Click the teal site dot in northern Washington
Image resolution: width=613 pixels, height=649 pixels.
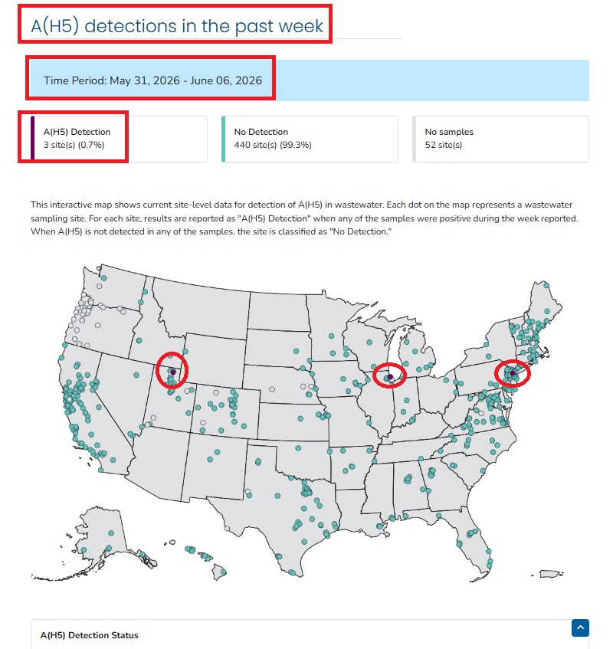point(104,278)
